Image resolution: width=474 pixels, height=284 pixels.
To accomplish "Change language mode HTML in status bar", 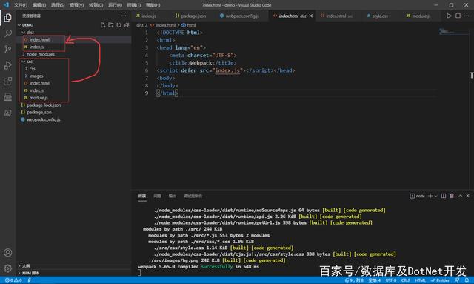I will tap(420, 280).
